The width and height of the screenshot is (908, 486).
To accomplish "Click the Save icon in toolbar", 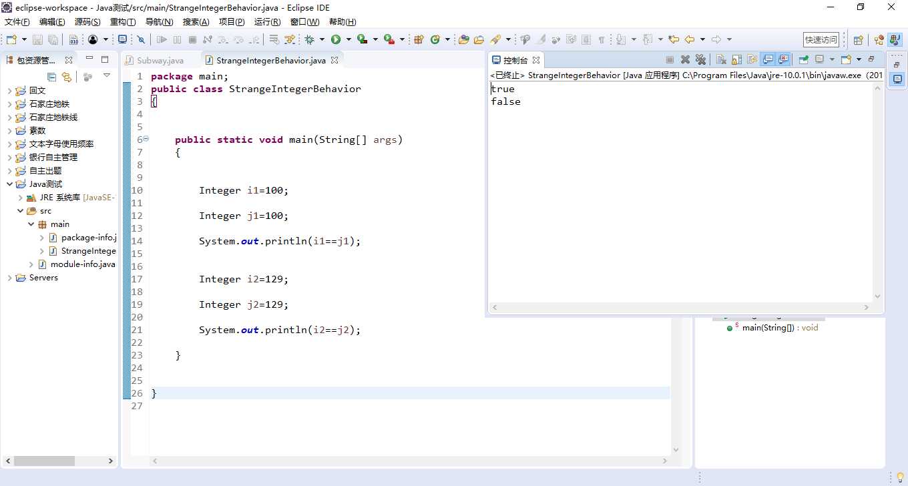I will [37, 39].
